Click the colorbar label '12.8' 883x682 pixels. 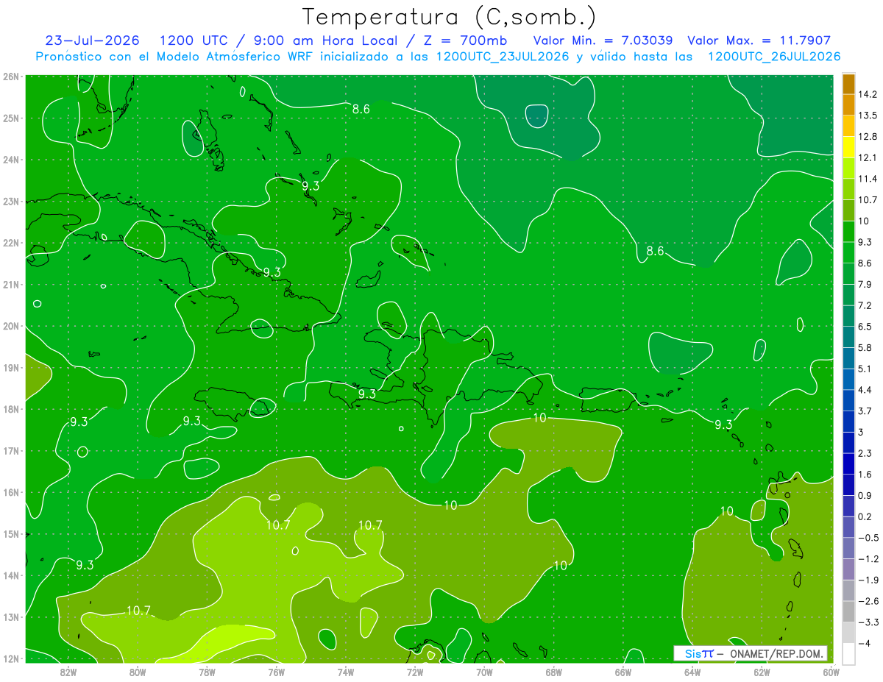[x=868, y=137]
